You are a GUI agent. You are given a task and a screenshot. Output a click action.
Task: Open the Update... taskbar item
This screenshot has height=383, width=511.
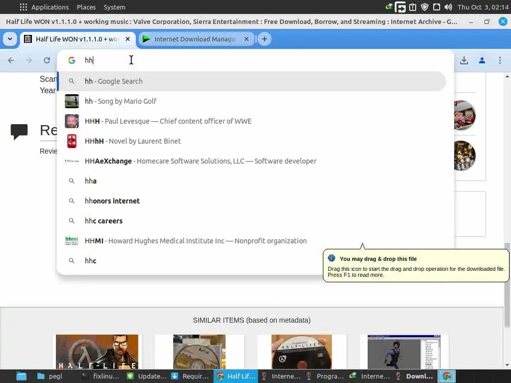[x=147, y=376]
